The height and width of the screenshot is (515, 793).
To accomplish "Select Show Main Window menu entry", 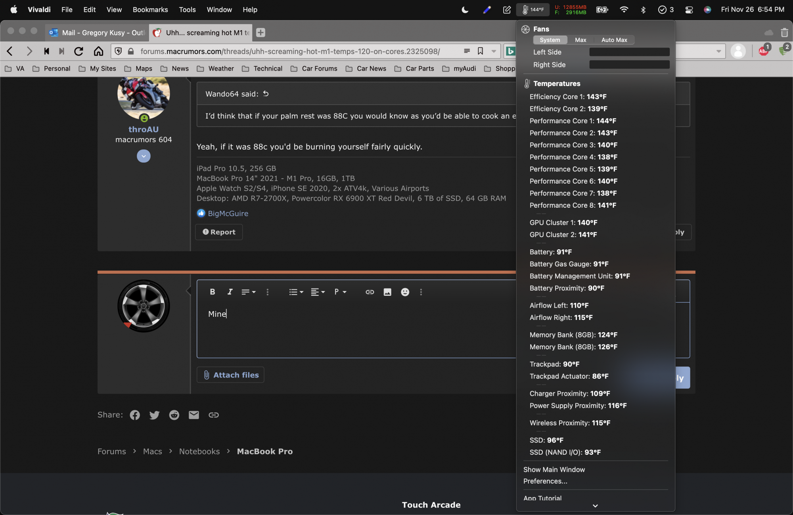I will pos(554,469).
